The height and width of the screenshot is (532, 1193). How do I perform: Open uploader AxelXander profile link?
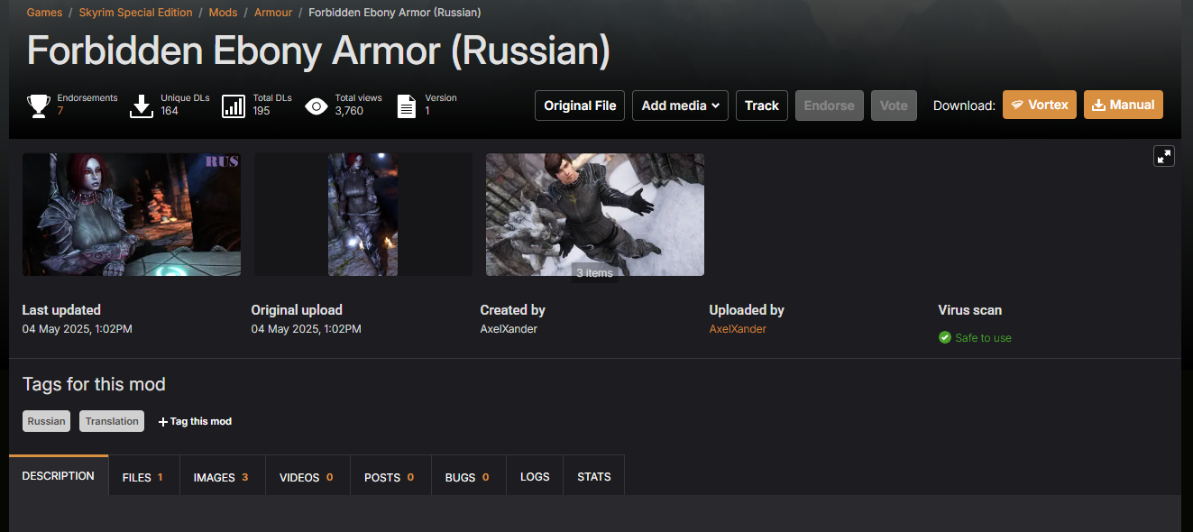[738, 329]
